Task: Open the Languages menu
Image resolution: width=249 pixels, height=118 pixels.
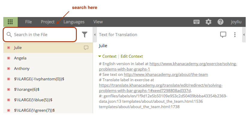Action: click(x=74, y=22)
